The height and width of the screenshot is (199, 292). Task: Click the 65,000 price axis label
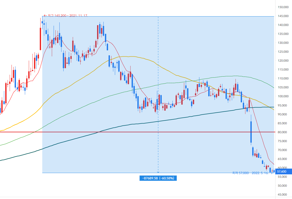click(x=282, y=159)
